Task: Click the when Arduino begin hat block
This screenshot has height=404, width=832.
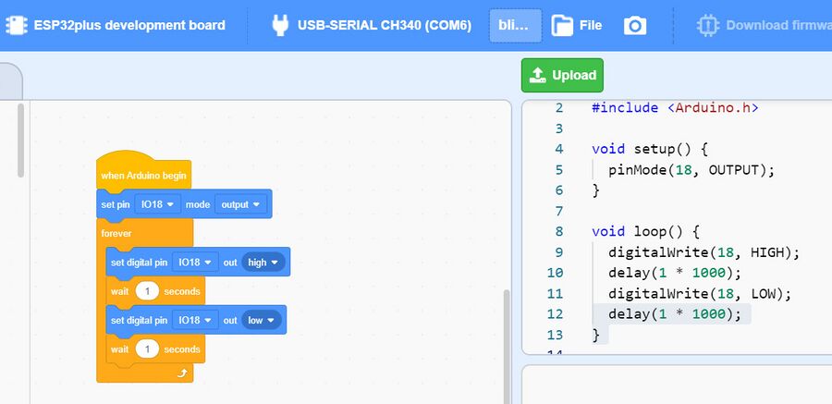Action: (x=143, y=175)
